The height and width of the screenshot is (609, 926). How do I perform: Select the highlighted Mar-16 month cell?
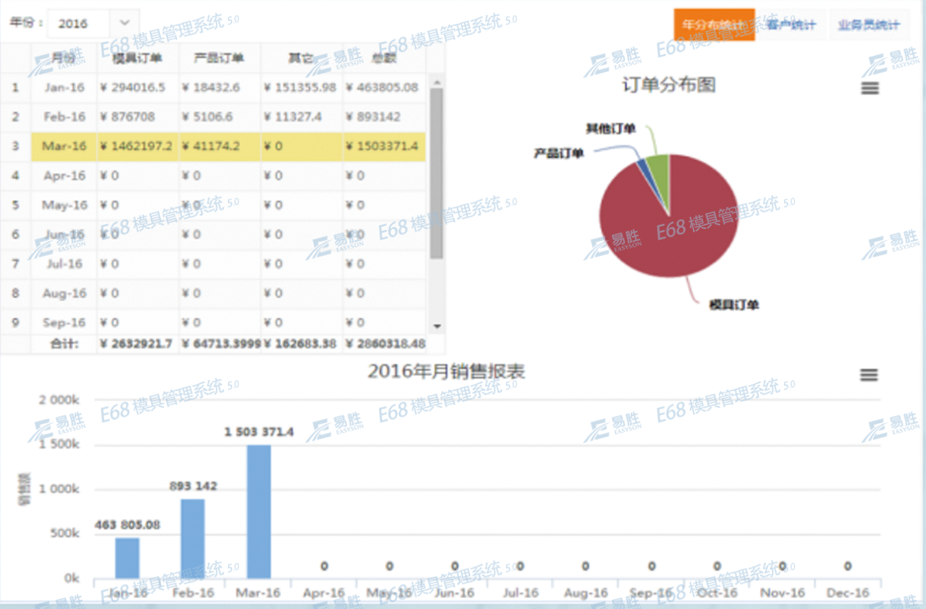pyautogui.click(x=64, y=146)
